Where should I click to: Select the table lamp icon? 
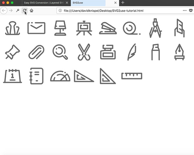60,28
